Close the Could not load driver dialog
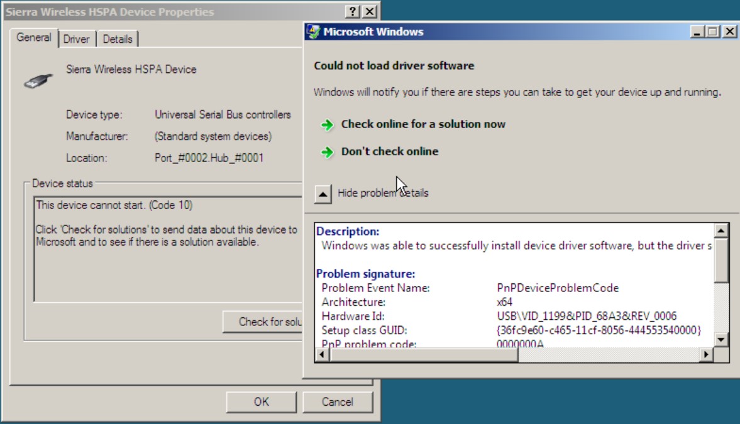 tap(729, 32)
